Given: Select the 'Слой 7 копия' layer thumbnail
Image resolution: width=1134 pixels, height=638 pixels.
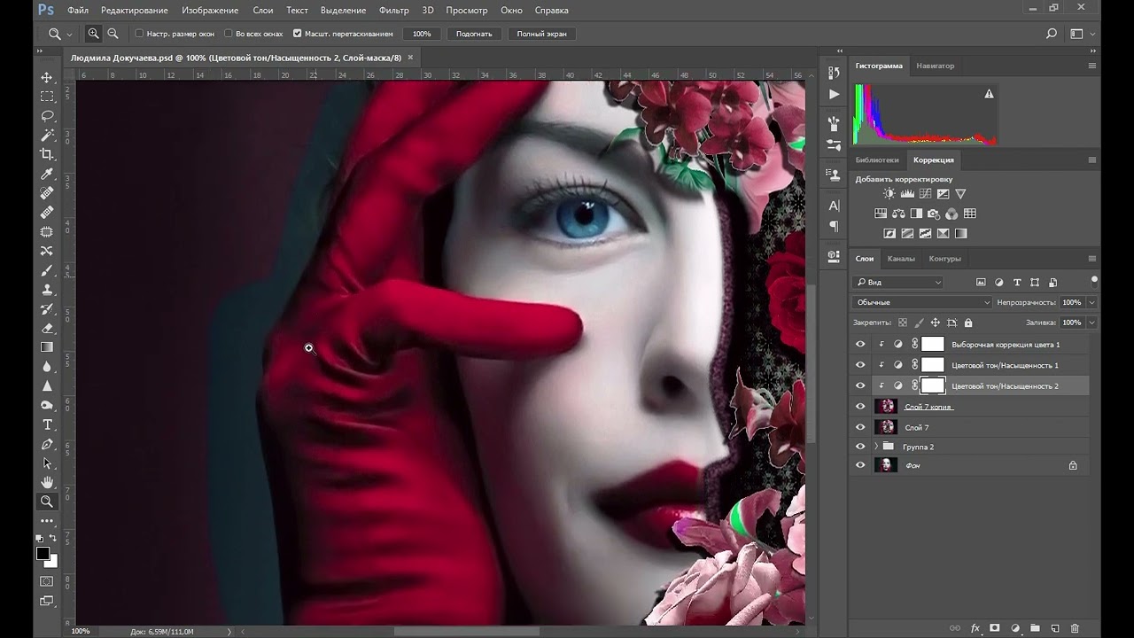Looking at the screenshot, I should [886, 407].
